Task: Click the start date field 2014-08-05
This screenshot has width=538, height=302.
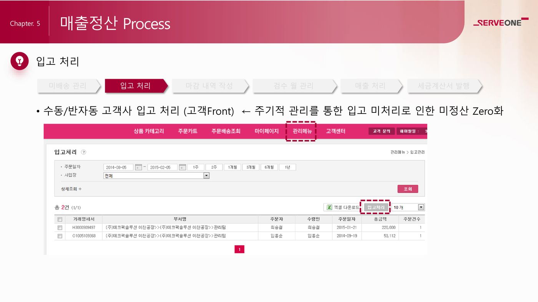Action: point(118,167)
